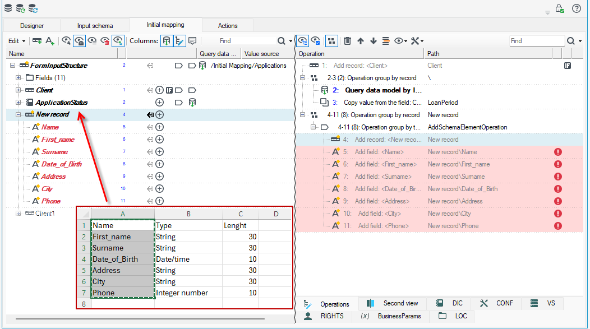This screenshot has height=329, width=590.
Task: Toggle the query data column button
Action: tap(167, 40)
